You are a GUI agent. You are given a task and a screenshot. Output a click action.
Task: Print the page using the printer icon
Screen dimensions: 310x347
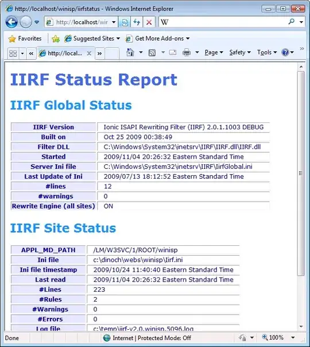pos(187,52)
